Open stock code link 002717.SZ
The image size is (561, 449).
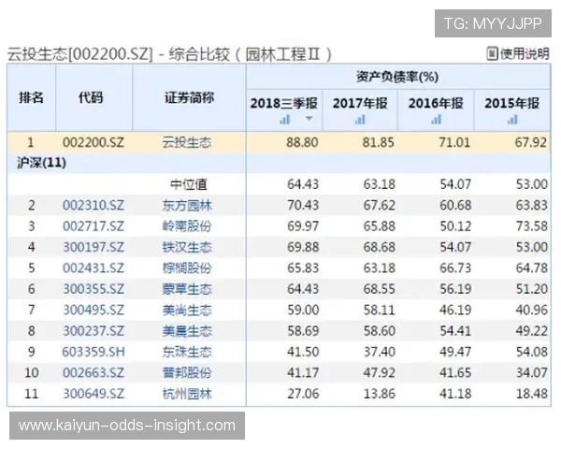(x=93, y=226)
